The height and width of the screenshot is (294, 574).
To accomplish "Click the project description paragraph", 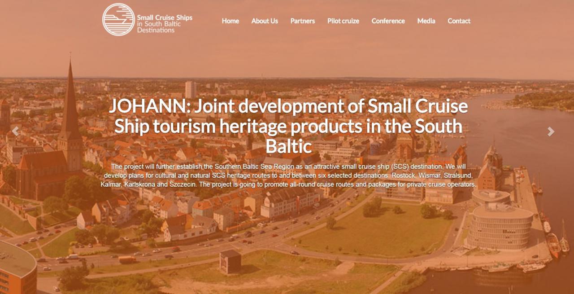I will tap(288, 176).
